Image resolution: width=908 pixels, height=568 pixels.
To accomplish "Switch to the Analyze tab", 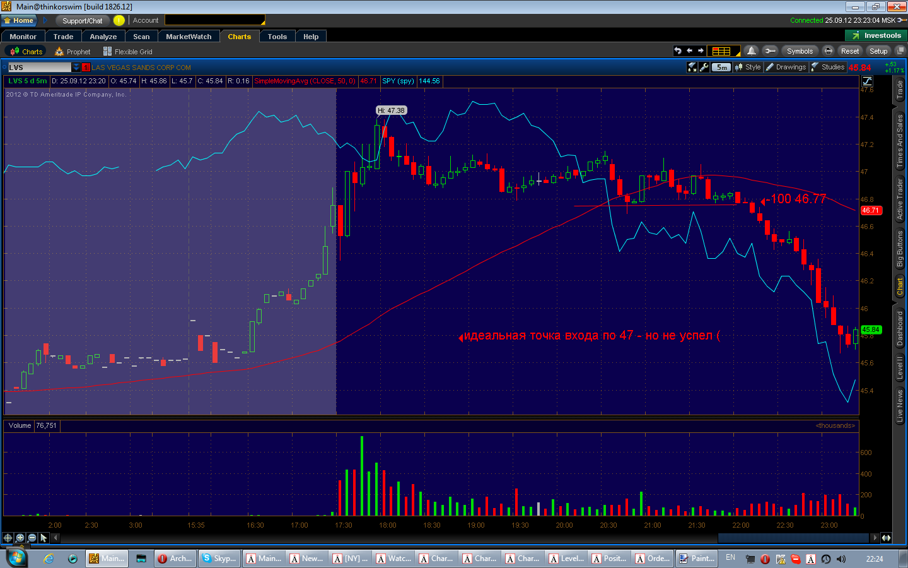I will 103,37.
